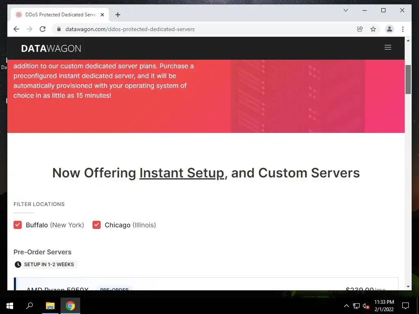
Task: Open the Windows notification center
Action: (x=405, y=306)
